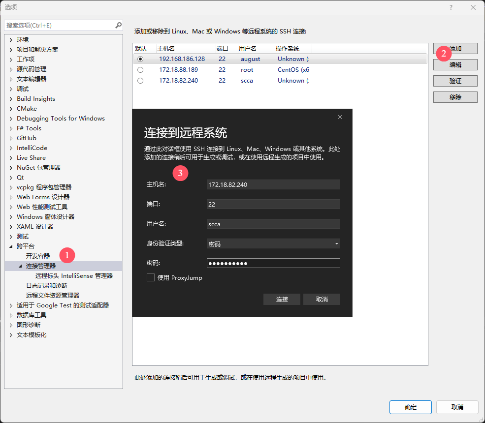Viewport: 485px width, 423px height.
Task: Open the 身份验证类型 dropdown
Action: click(337, 244)
